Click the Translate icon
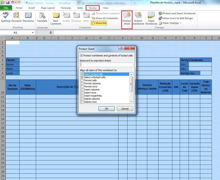This screenshot has height=180, width=220. [x=42, y=17]
